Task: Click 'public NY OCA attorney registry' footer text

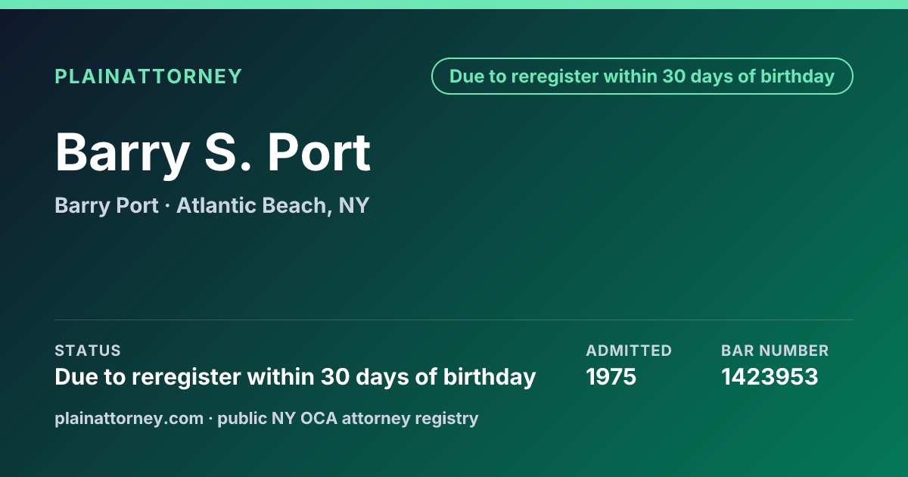Action: point(348,418)
